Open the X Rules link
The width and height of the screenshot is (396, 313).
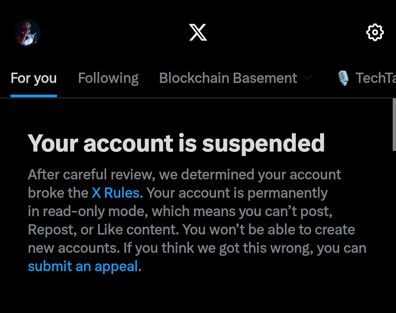click(115, 193)
